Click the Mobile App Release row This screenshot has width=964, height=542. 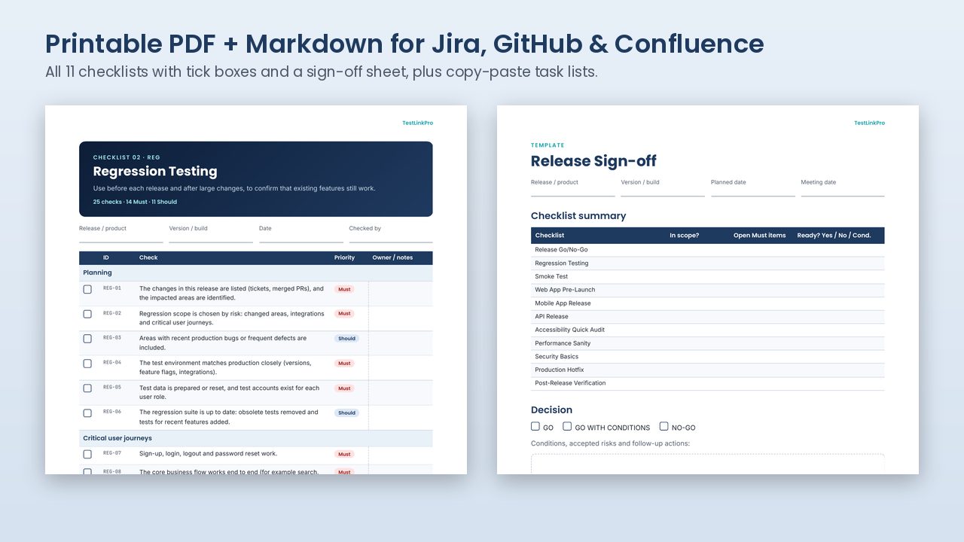(708, 303)
